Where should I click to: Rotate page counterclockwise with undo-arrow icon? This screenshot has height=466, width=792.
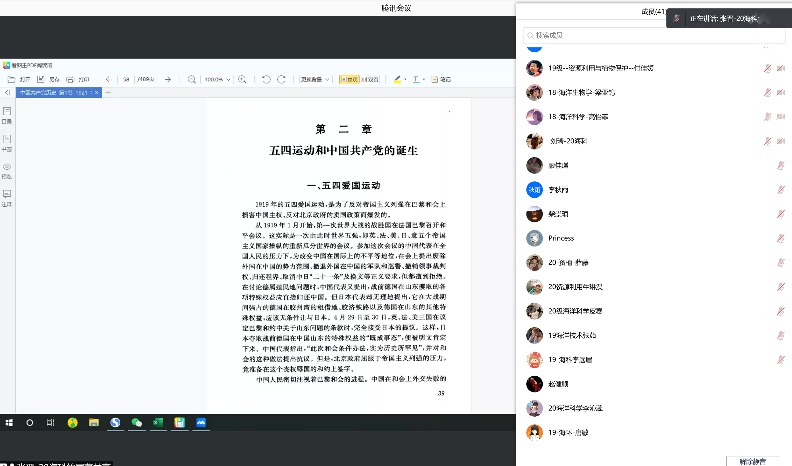click(x=266, y=80)
